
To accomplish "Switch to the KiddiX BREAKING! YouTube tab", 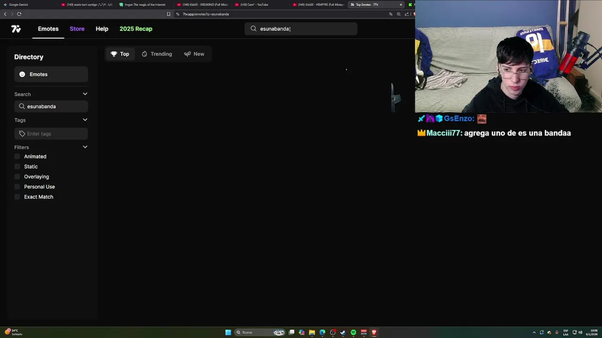I will (x=203, y=5).
